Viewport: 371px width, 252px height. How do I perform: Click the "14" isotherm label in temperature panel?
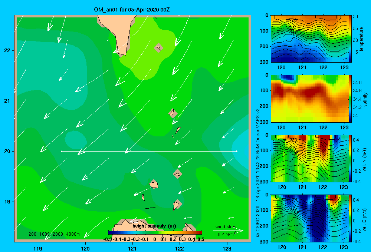(306, 53)
